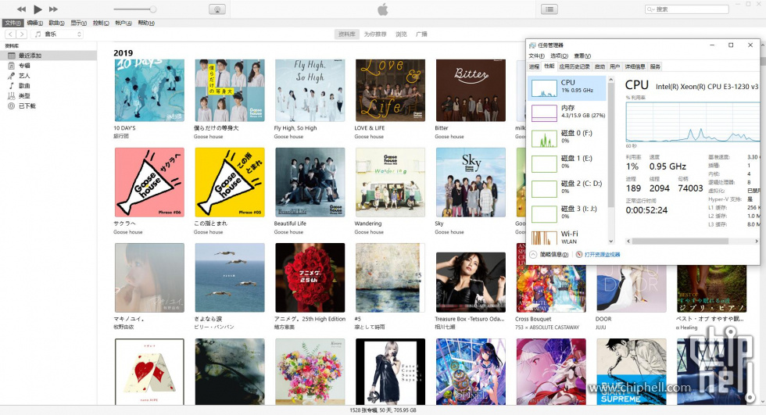Screen dimensions: 766x415
Task: Switch to the 详细信息 tab
Action: (x=635, y=66)
